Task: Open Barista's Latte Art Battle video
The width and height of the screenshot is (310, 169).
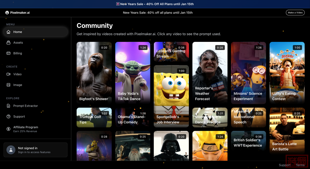Action: [287, 131]
